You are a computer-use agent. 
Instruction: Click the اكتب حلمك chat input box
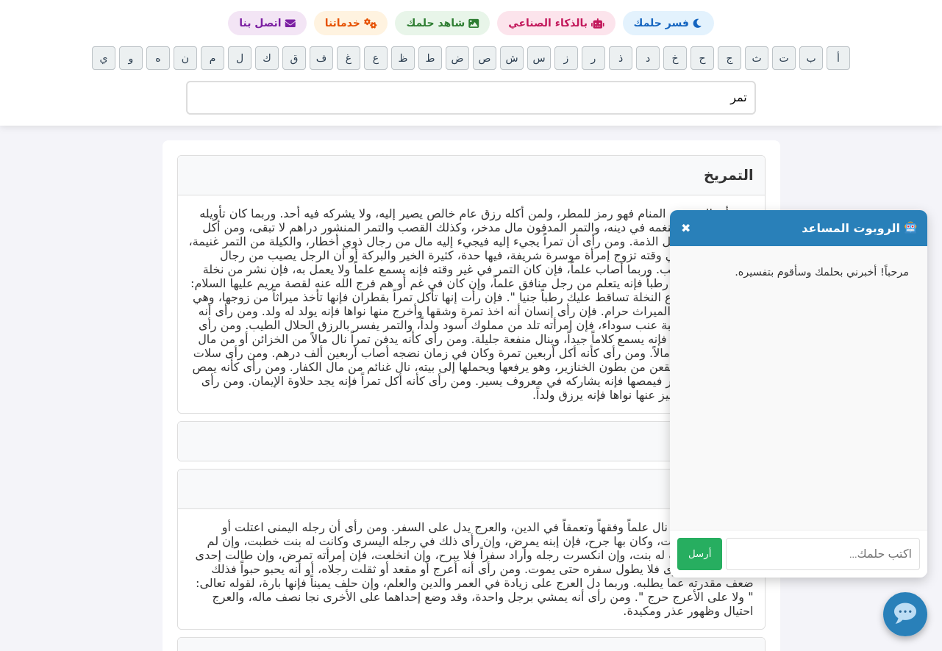click(x=823, y=554)
